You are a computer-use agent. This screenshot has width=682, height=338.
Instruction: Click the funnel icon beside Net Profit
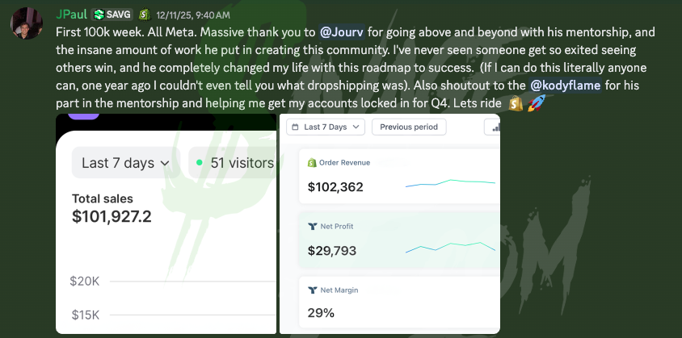(x=312, y=227)
